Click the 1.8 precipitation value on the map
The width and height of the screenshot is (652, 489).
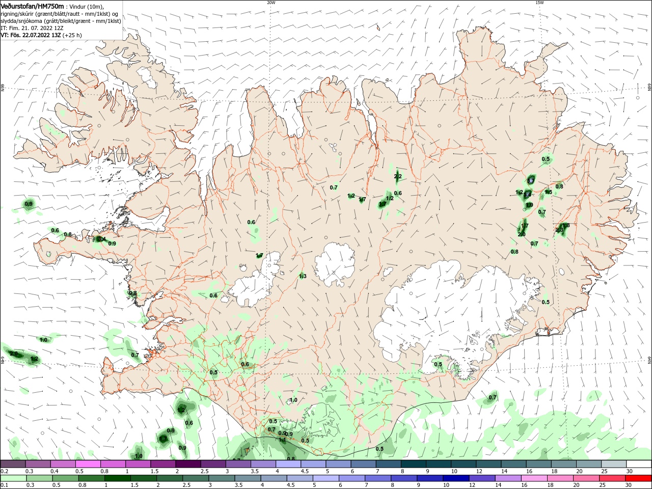pyautogui.click(x=566, y=225)
